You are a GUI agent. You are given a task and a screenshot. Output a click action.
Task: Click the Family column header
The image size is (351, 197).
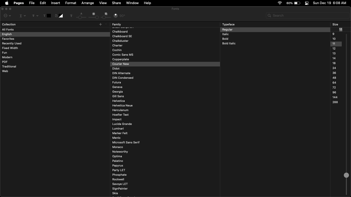pyautogui.click(x=165, y=24)
